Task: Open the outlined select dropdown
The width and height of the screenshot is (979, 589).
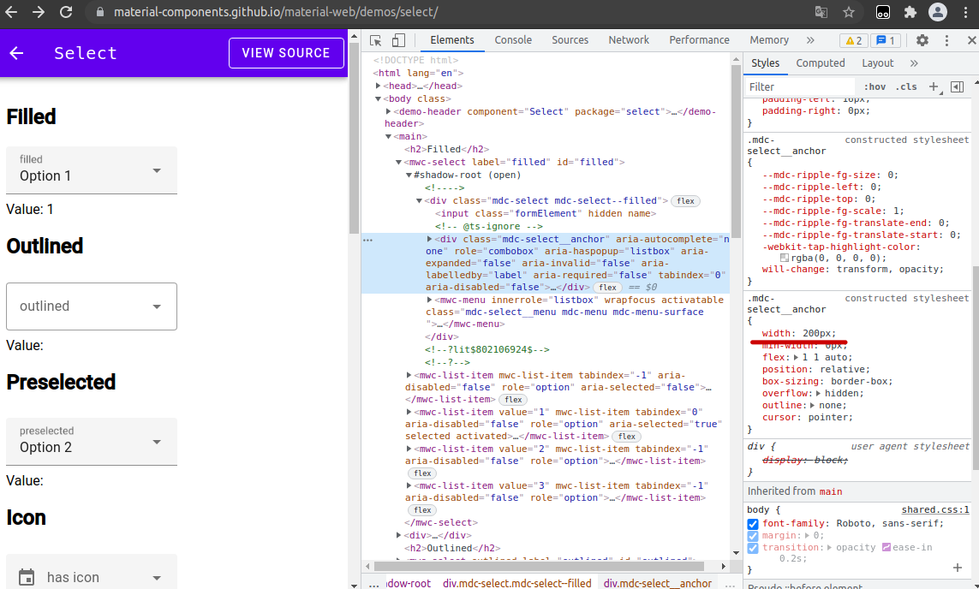Action: (x=92, y=306)
